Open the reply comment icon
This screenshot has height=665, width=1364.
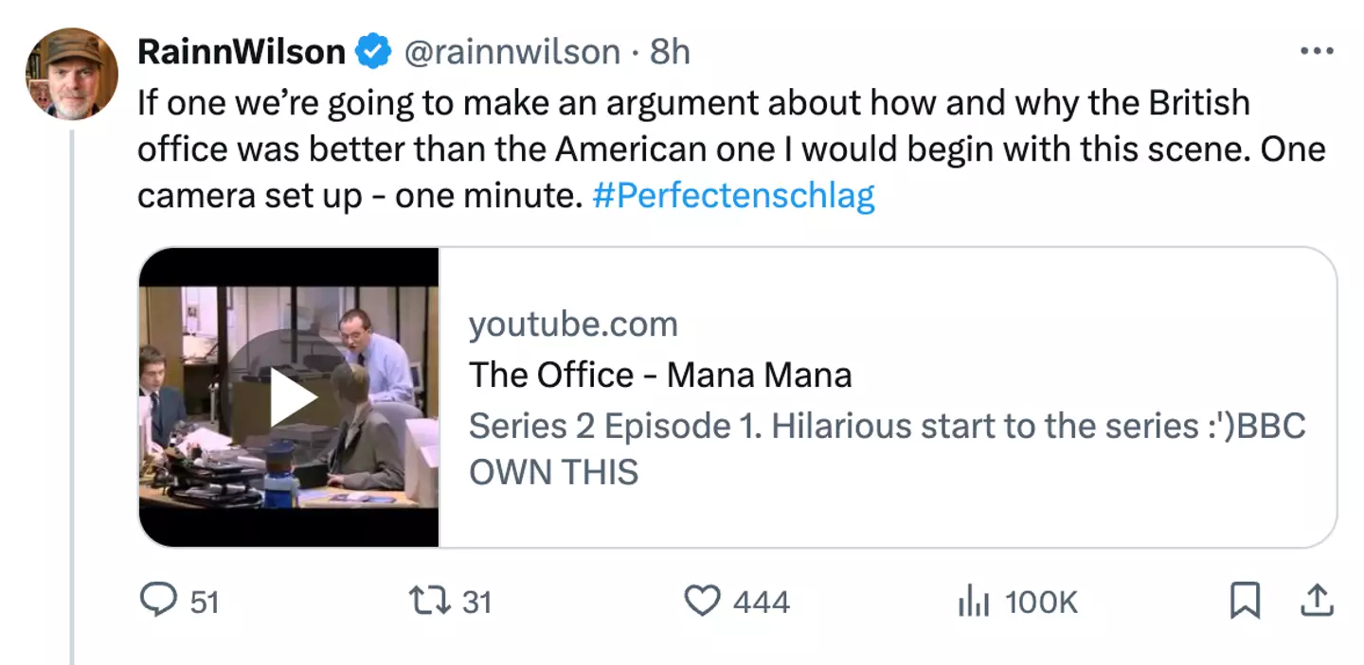click(x=155, y=601)
